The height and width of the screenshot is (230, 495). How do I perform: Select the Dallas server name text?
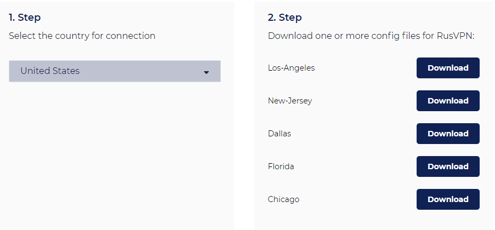pyautogui.click(x=280, y=134)
